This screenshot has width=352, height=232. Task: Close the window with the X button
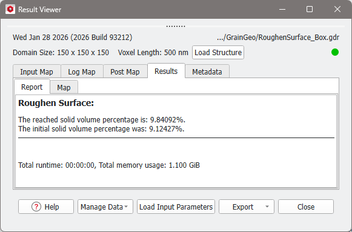[x=337, y=10]
